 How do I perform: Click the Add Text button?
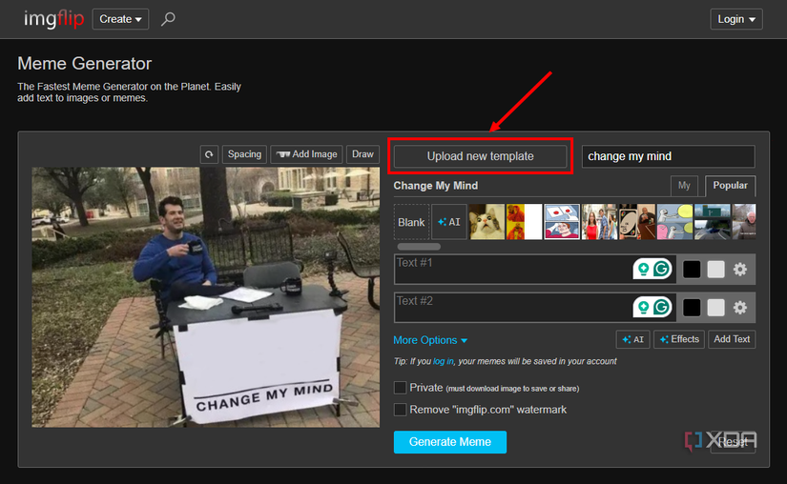click(x=732, y=339)
